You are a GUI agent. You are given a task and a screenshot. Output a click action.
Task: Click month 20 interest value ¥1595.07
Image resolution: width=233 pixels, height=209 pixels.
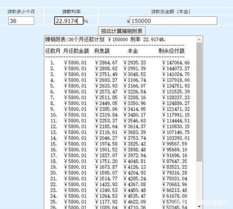pyautogui.click(x=106, y=173)
